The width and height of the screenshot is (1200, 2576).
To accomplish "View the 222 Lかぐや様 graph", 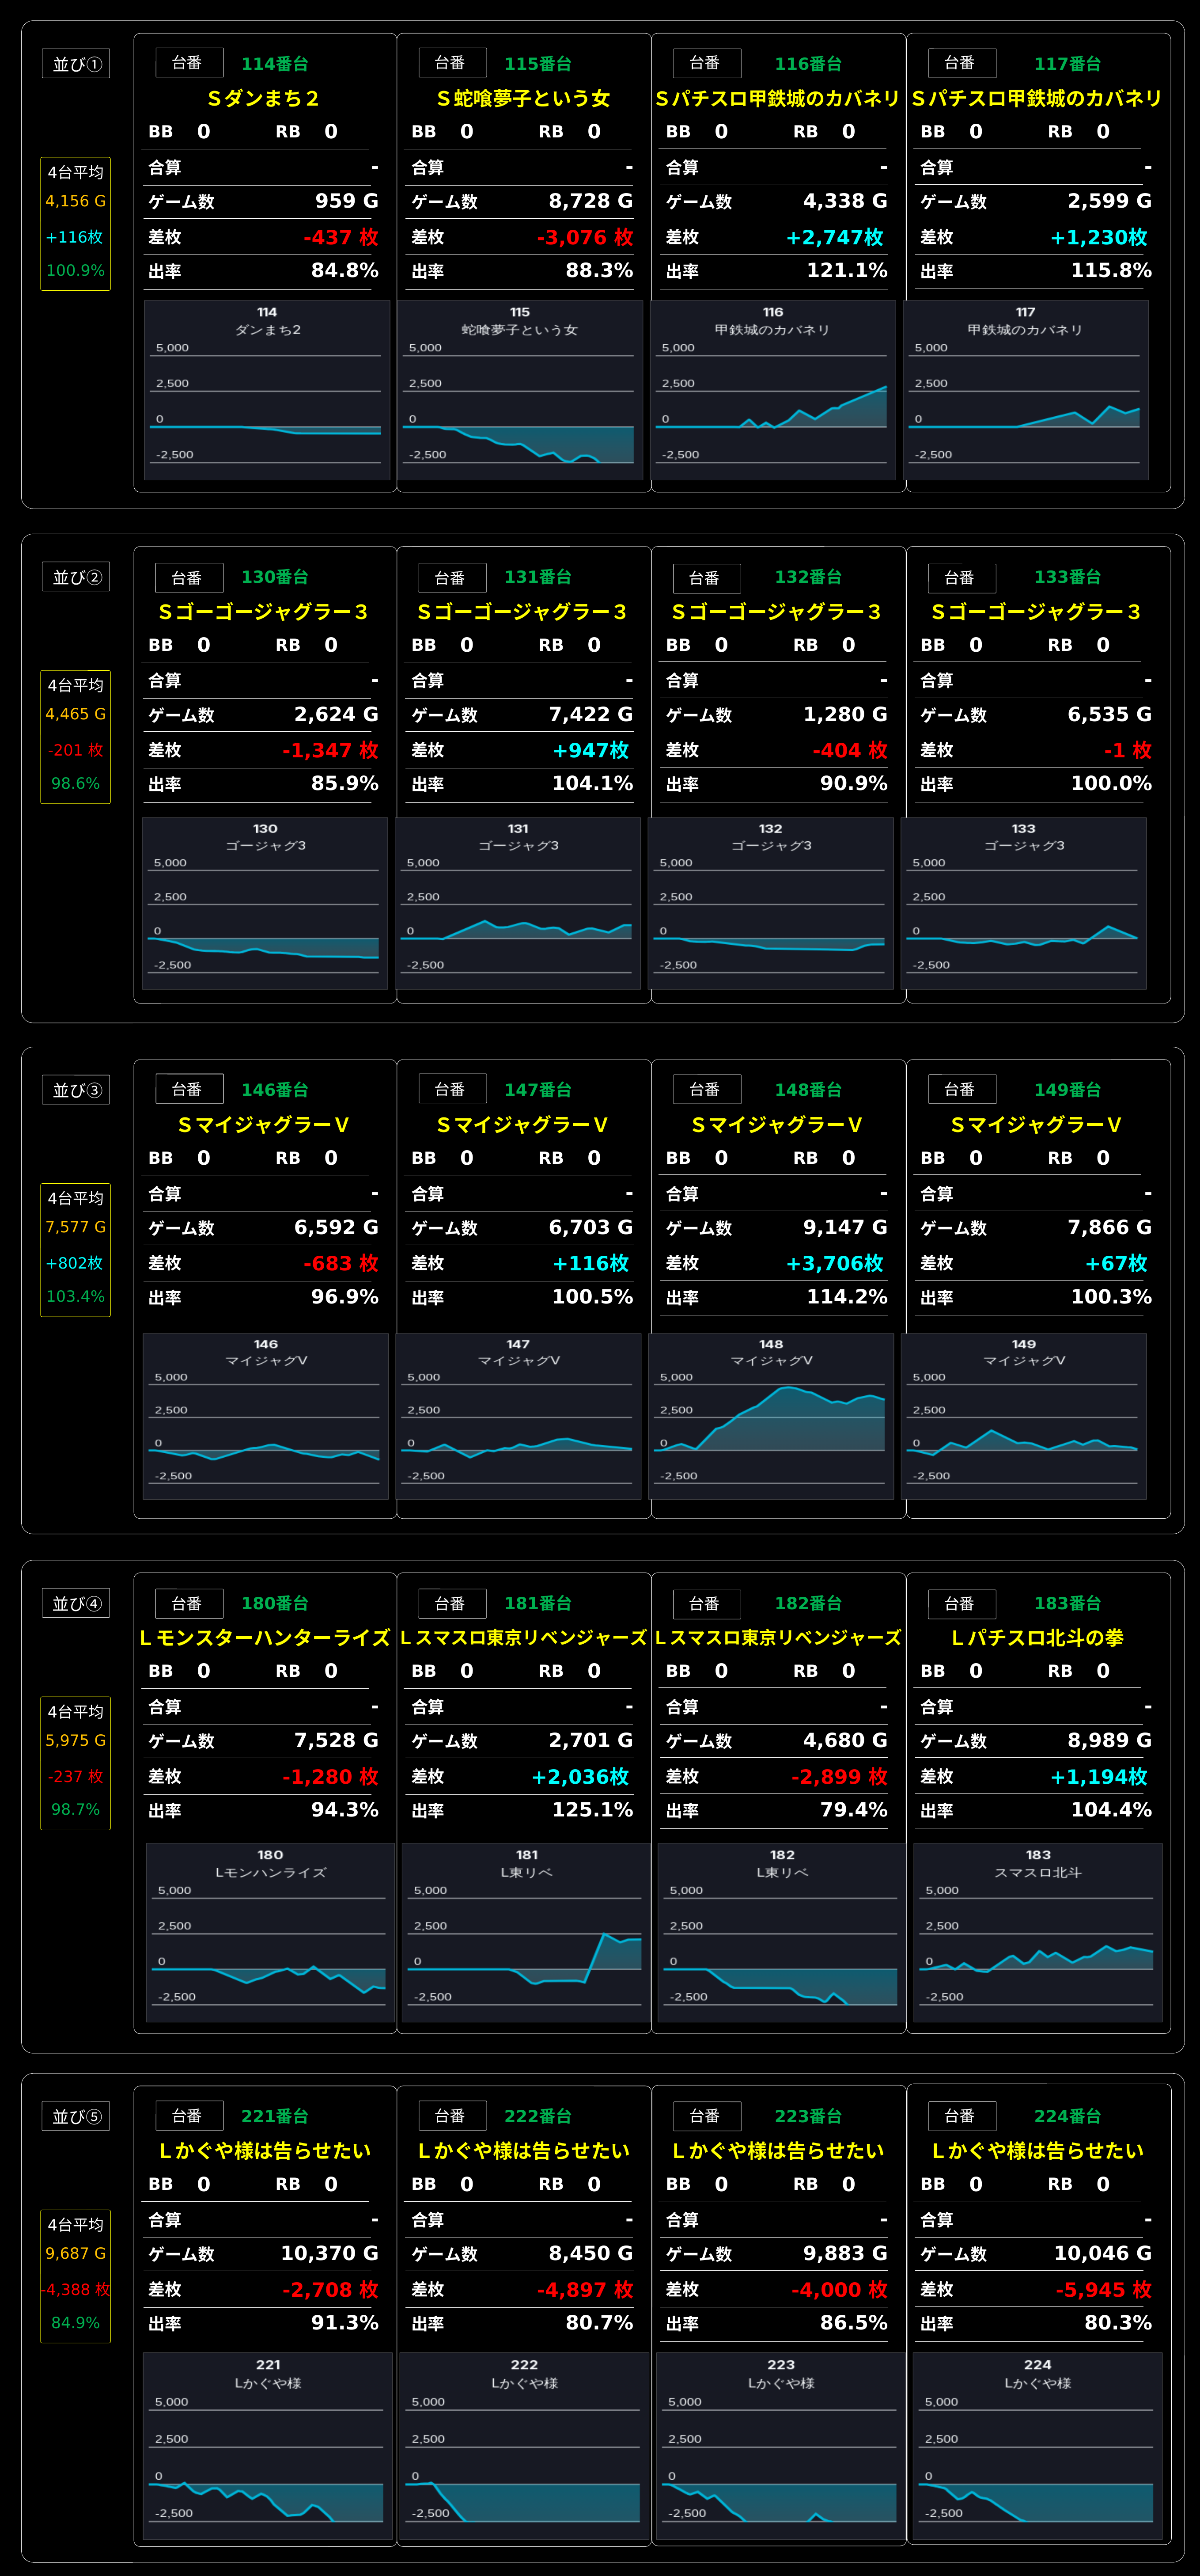I will point(525,2447).
